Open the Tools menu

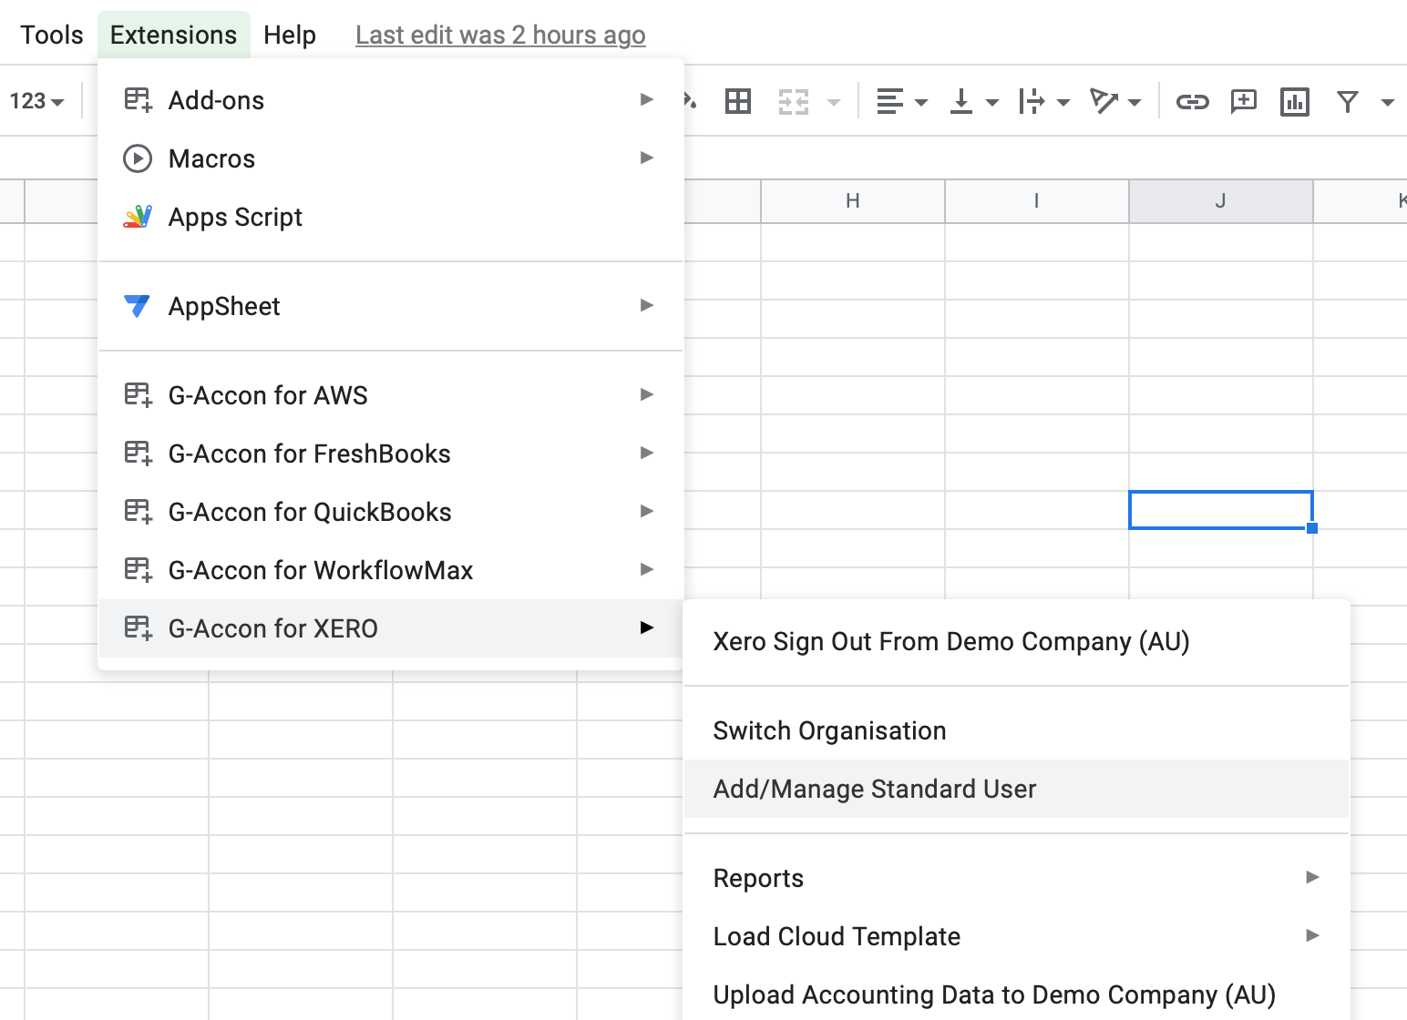click(x=52, y=35)
